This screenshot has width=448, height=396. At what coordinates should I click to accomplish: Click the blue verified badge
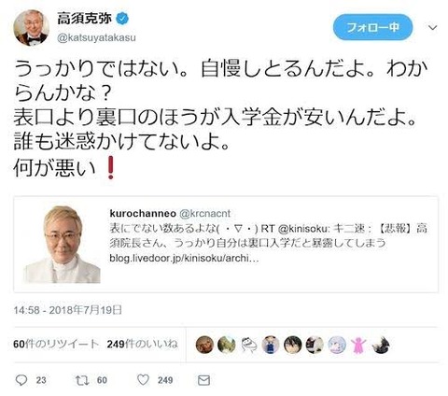coord(122,19)
